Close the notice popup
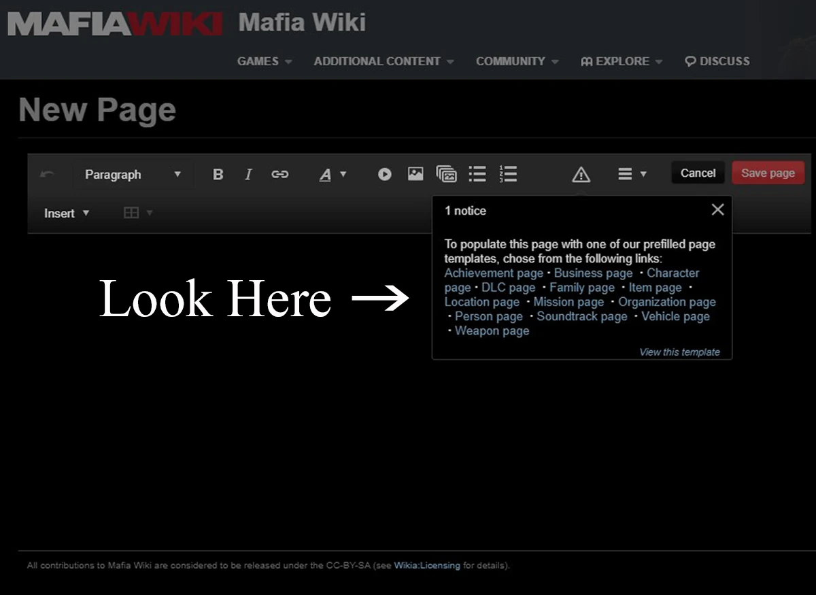This screenshot has width=816, height=595. [x=717, y=209]
